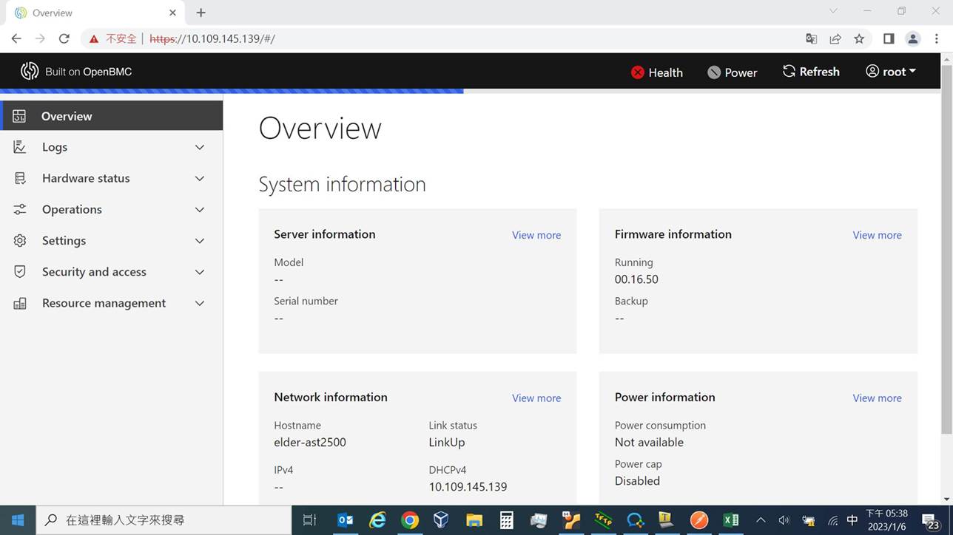This screenshot has width=953, height=535.
Task: Open Resource management sidebar item
Action: [x=104, y=303]
